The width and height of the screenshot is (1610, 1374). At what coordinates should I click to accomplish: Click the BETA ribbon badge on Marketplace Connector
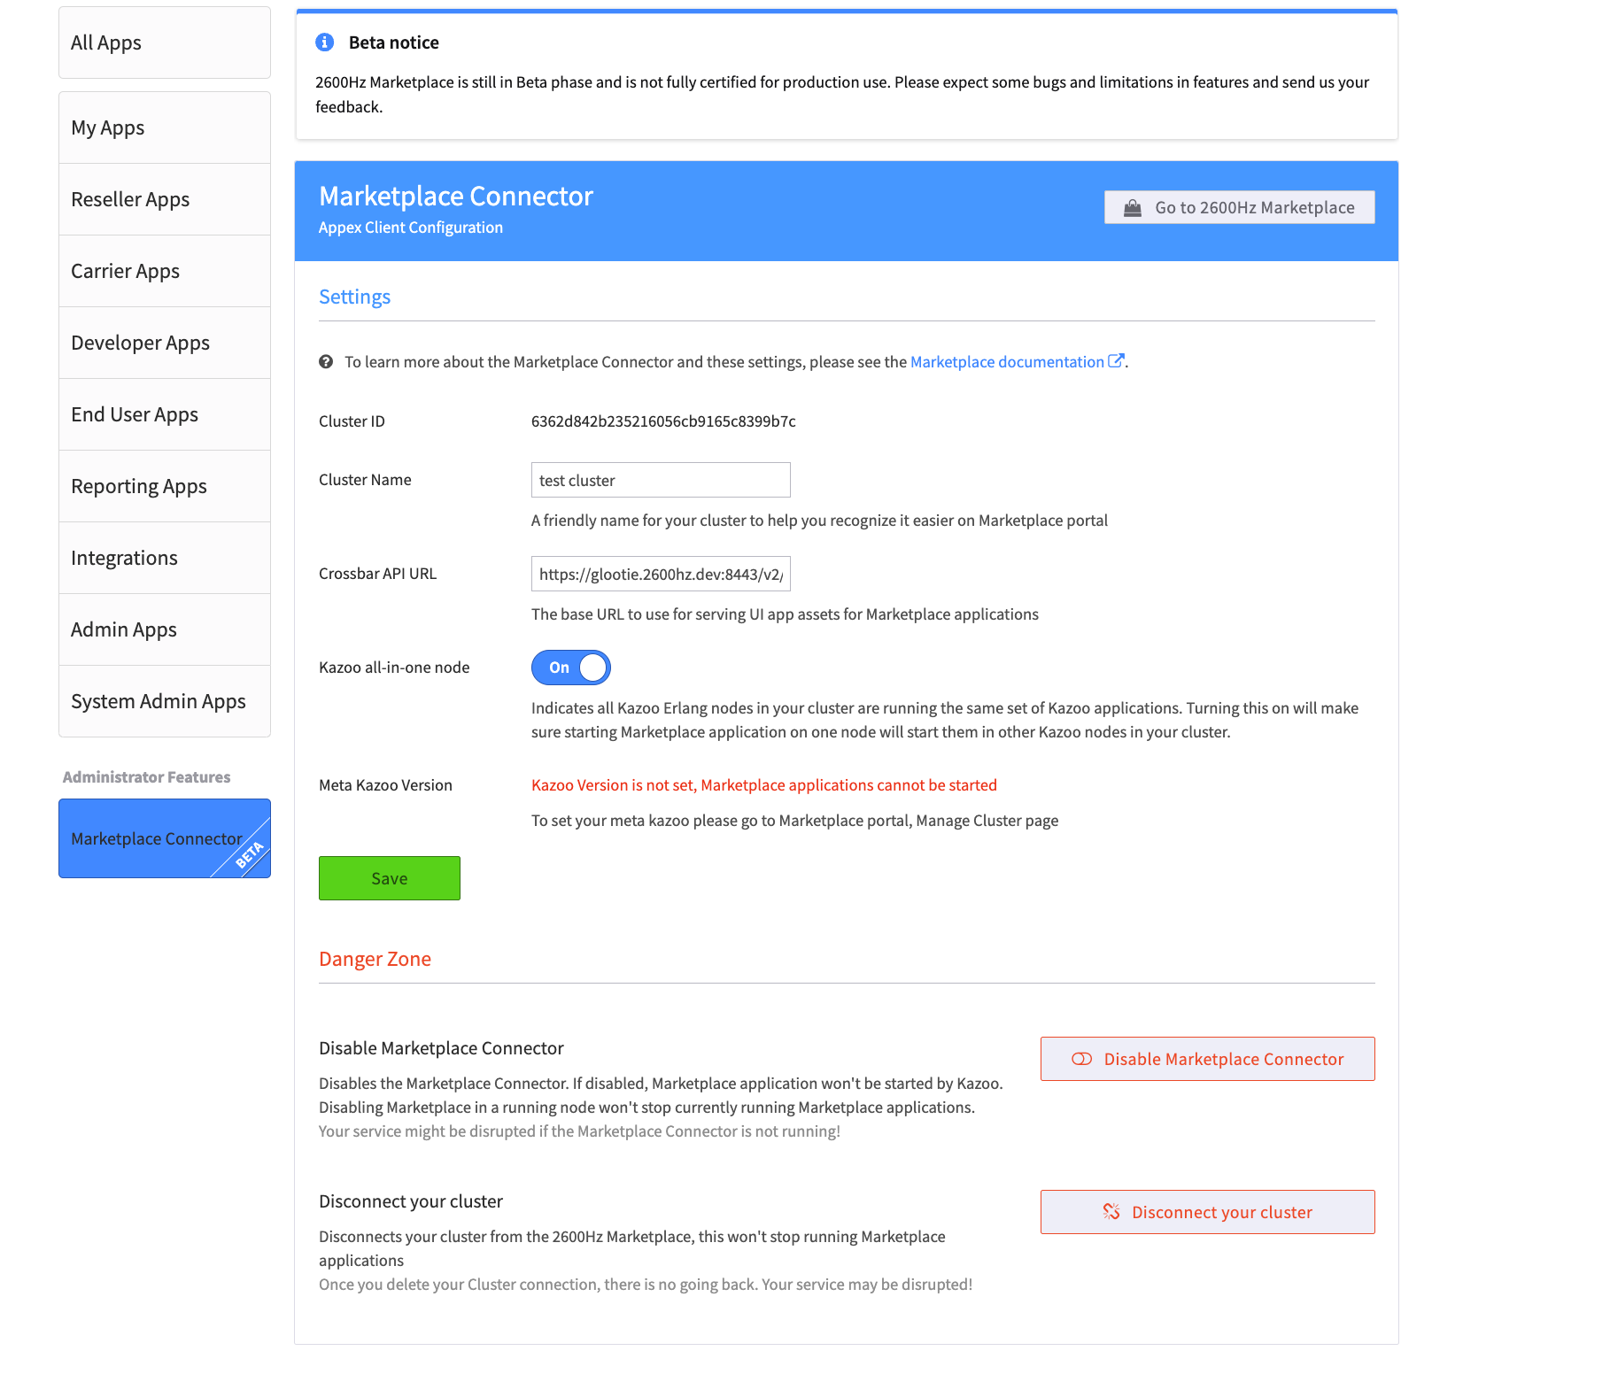[249, 855]
